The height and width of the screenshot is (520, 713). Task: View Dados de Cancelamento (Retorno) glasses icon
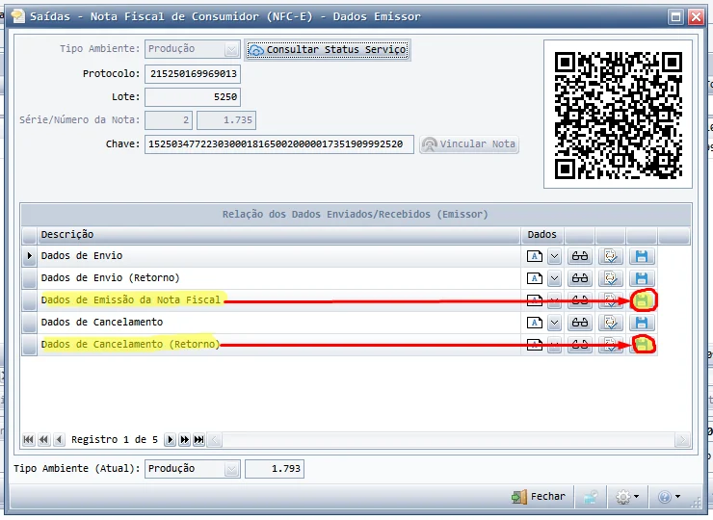580,345
